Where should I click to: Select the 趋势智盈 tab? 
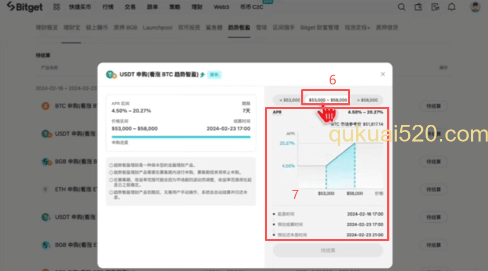(239, 28)
